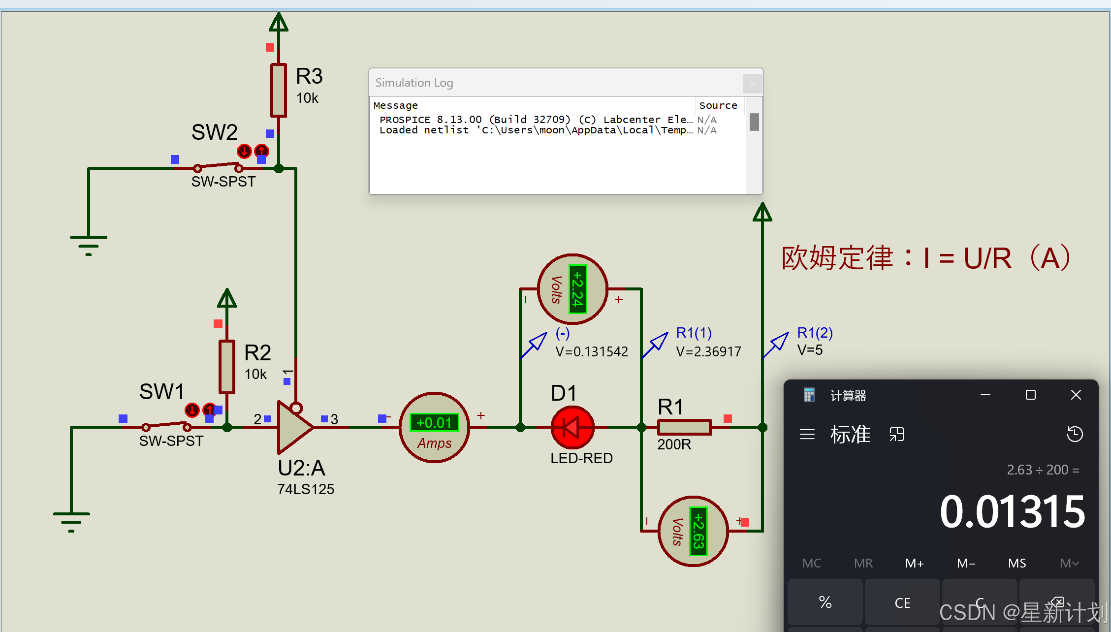Select the Amps ammeter instrument
1111x632 pixels.
[x=434, y=427]
